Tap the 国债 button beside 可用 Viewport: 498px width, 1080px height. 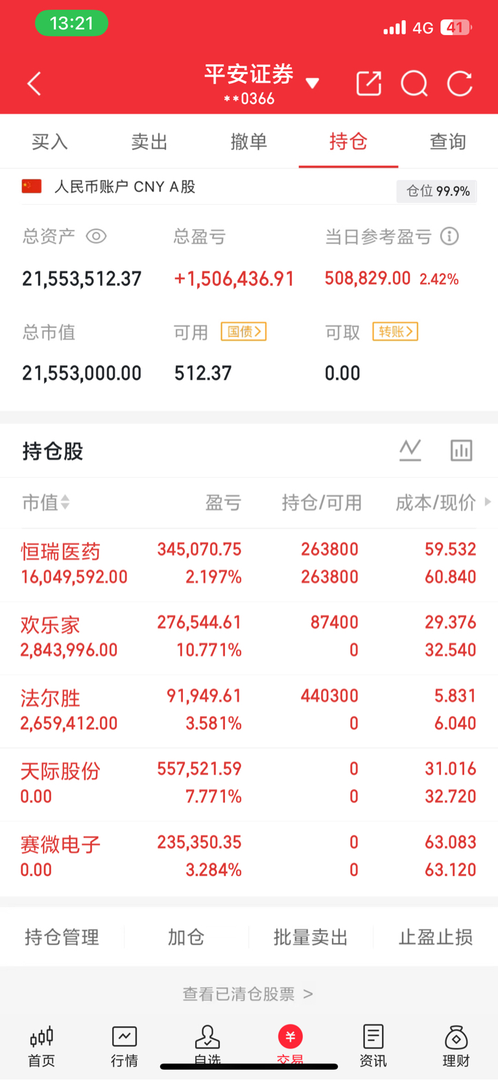(244, 332)
